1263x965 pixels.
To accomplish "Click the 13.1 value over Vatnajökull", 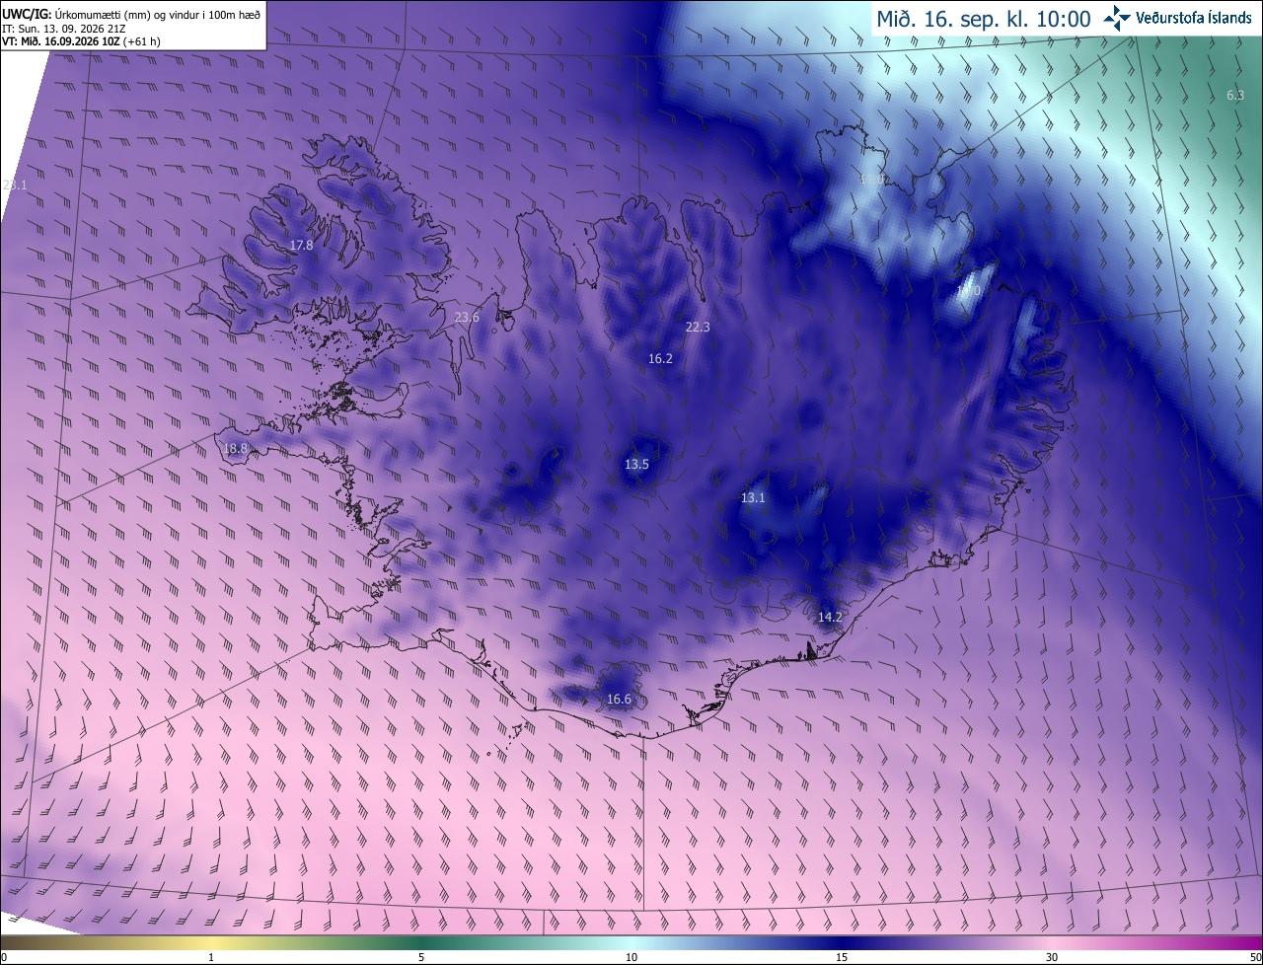I will (753, 497).
